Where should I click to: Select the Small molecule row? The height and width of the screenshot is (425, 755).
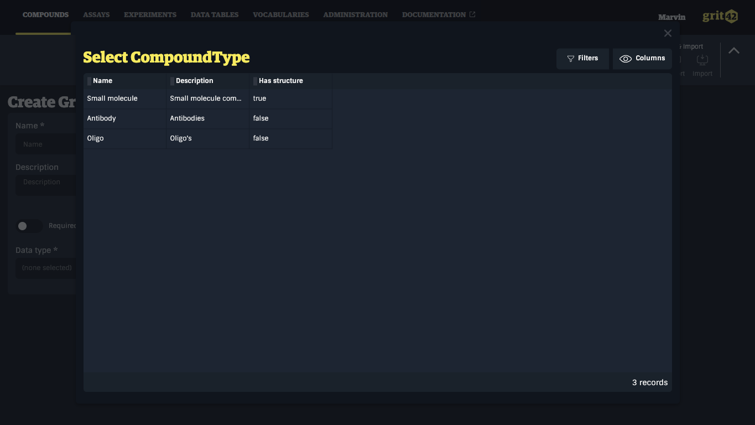pyautogui.click(x=207, y=99)
